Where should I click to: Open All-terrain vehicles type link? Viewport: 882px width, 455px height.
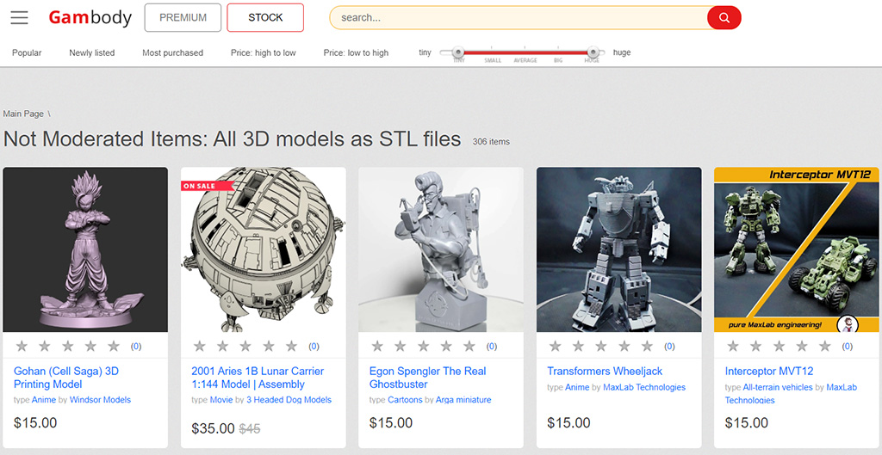(x=778, y=387)
